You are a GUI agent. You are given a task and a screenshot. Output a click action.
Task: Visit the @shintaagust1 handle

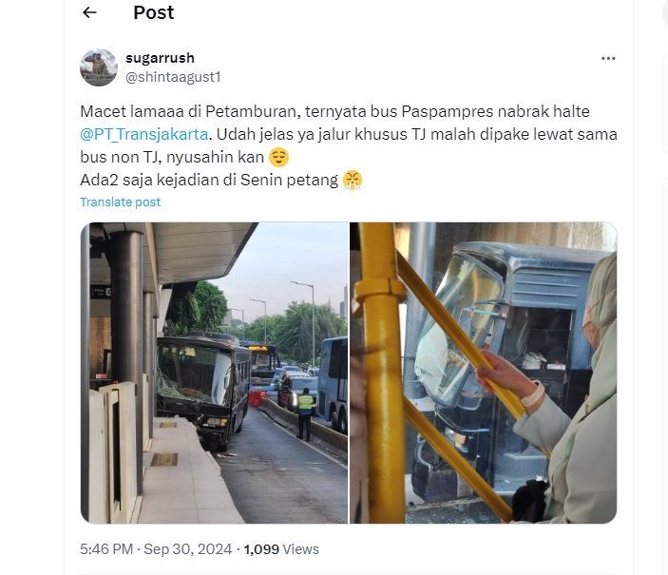click(173, 77)
